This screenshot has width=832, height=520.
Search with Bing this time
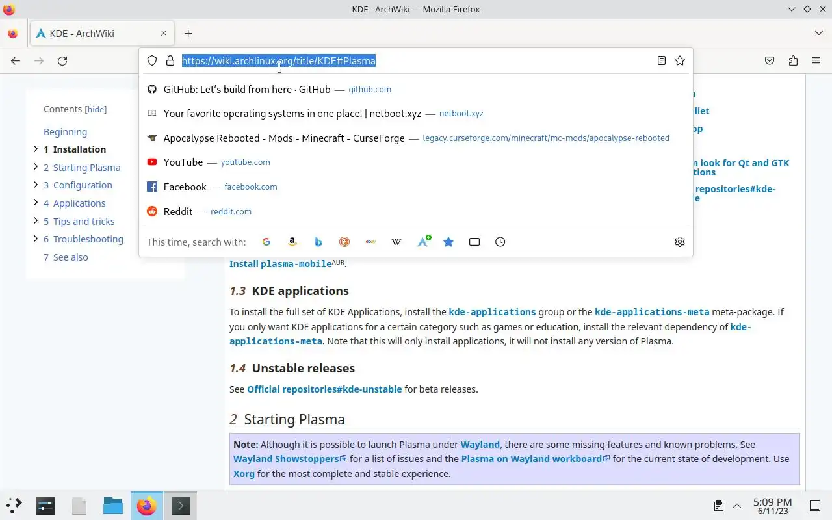coord(318,242)
